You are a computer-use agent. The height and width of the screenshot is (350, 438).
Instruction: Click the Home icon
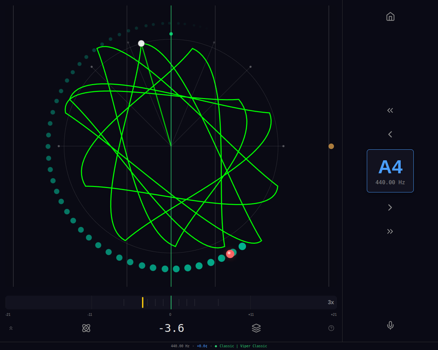(x=390, y=16)
